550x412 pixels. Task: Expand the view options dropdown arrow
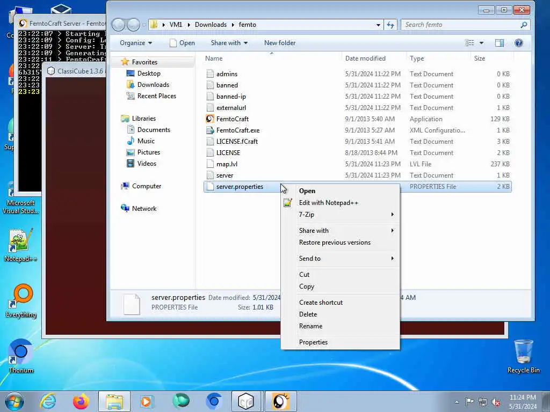(x=481, y=43)
